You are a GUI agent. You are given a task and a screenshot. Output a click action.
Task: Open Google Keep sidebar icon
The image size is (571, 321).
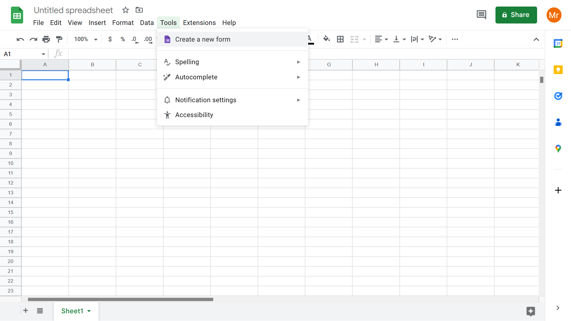pos(558,70)
